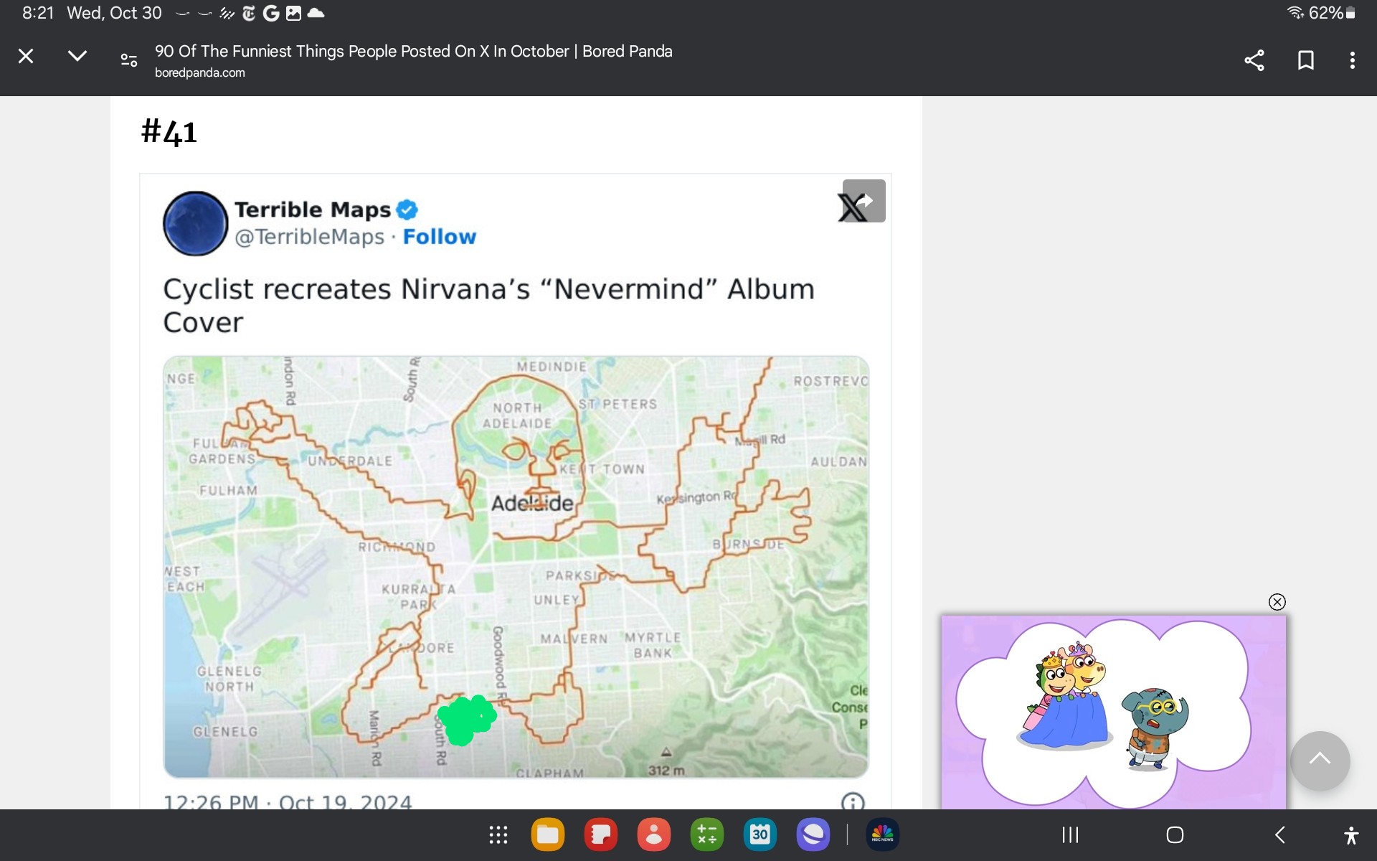1377x861 pixels.
Task: Open recent apps navigation button
Action: click(x=1070, y=834)
